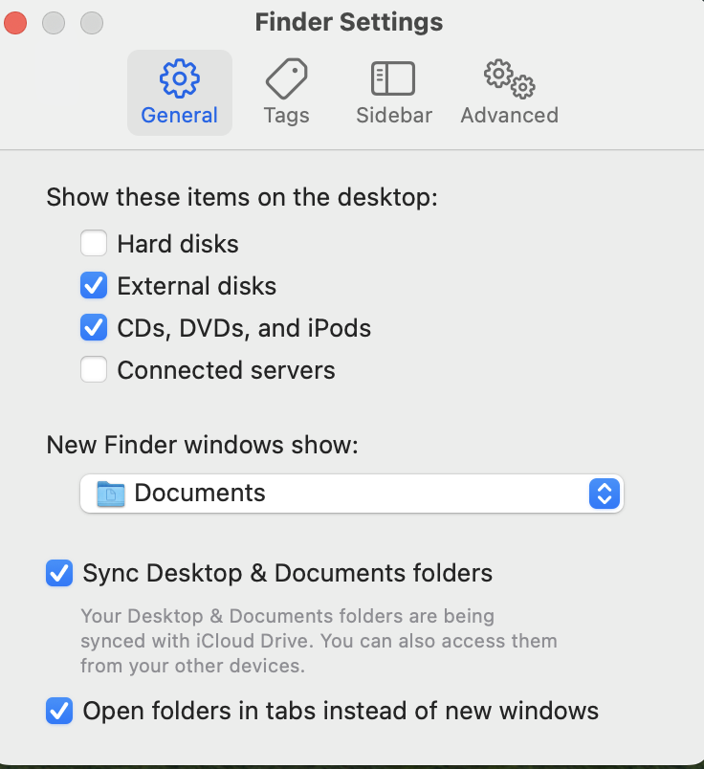Open the Sidebar panel icon
Viewport: 704px width, 769px height.
pyautogui.click(x=393, y=78)
